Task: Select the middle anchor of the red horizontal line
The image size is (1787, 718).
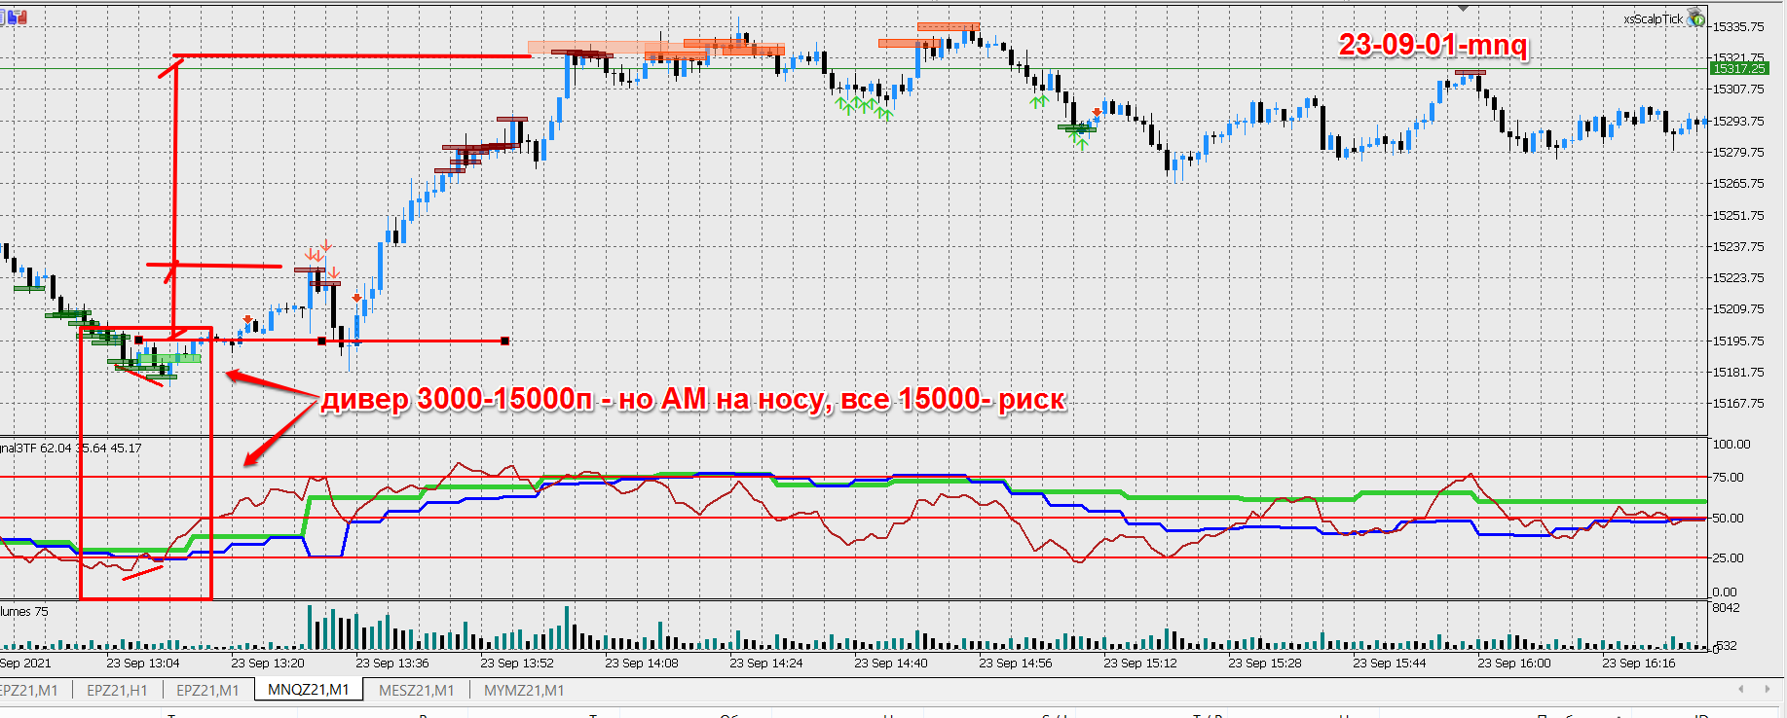Action: [x=322, y=341]
